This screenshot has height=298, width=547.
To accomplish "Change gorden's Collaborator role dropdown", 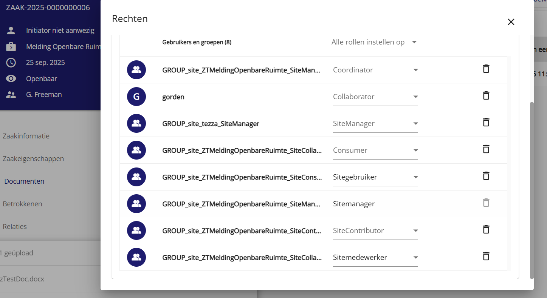I will [375, 97].
